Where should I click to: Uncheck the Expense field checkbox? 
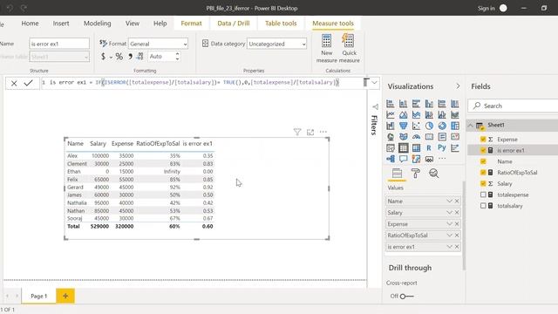pos(483,140)
